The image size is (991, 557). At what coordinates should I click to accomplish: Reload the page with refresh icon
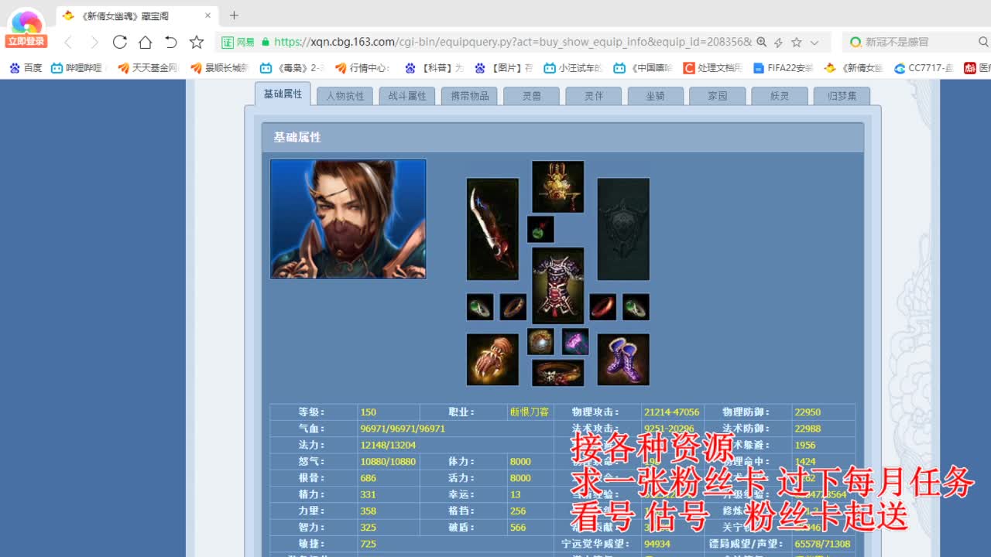coord(119,42)
